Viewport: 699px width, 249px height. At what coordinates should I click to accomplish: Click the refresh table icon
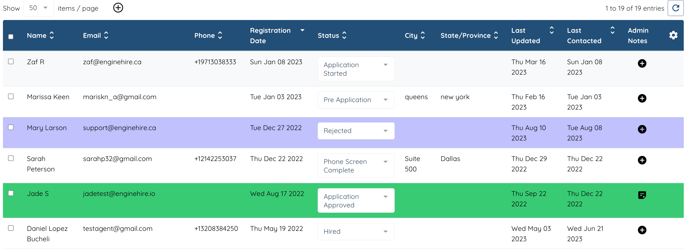pyautogui.click(x=675, y=8)
